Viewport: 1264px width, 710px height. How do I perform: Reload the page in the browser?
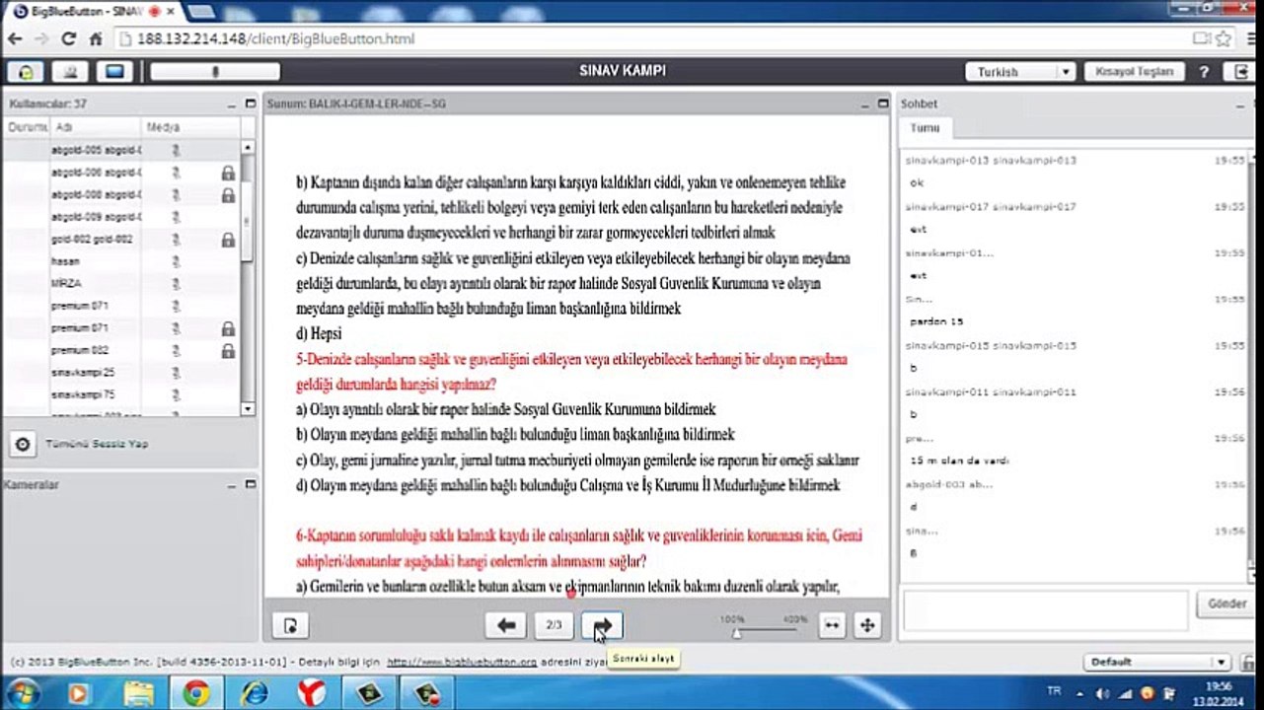point(68,39)
